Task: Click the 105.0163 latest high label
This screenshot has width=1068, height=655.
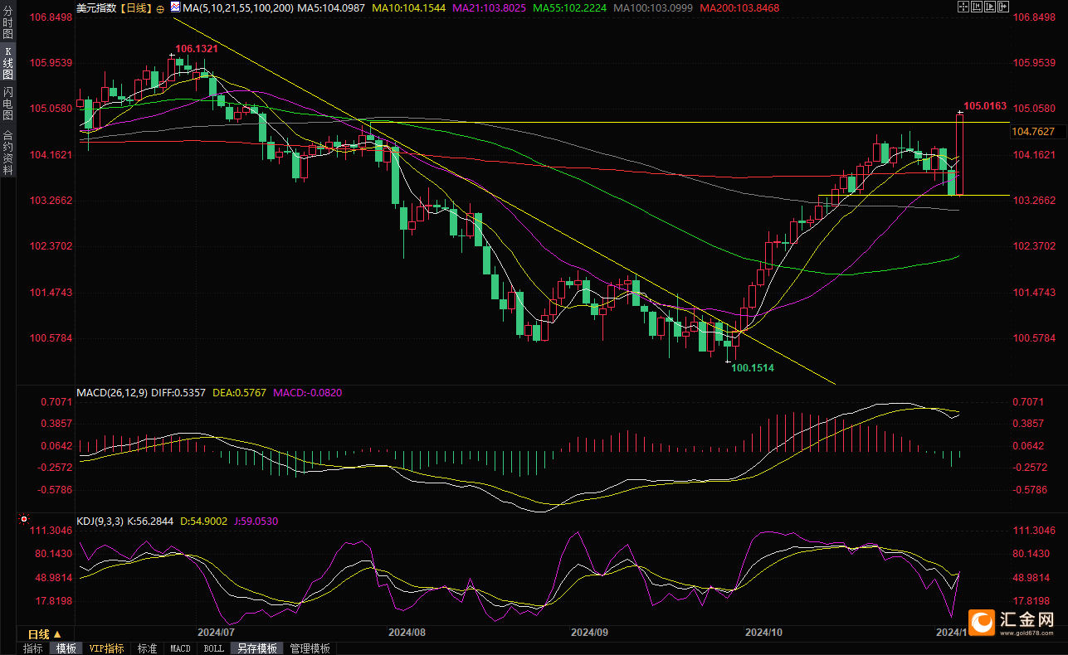Action: 986,106
